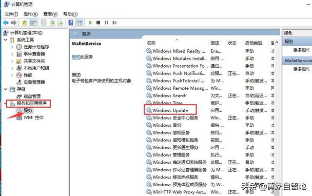
Task: Expand the 共享文件夹 node
Action: [12, 61]
